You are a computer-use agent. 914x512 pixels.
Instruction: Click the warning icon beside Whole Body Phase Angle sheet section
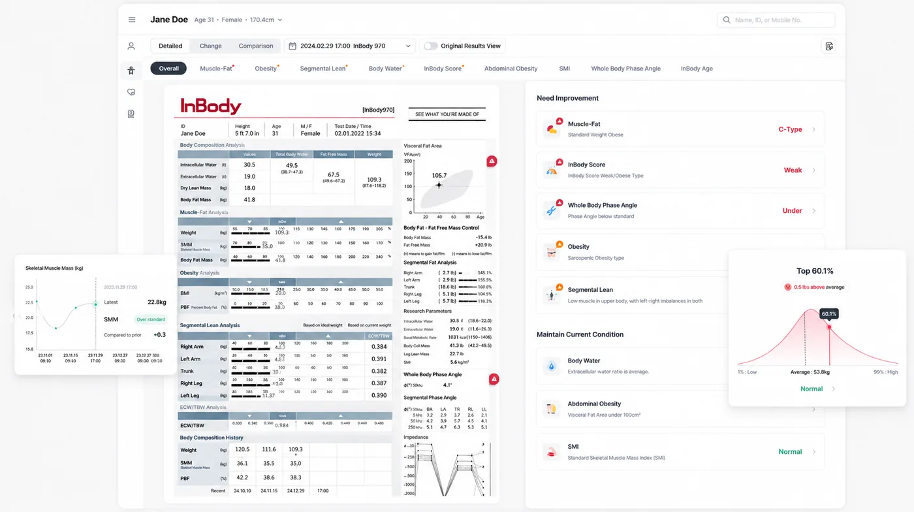[x=494, y=379]
